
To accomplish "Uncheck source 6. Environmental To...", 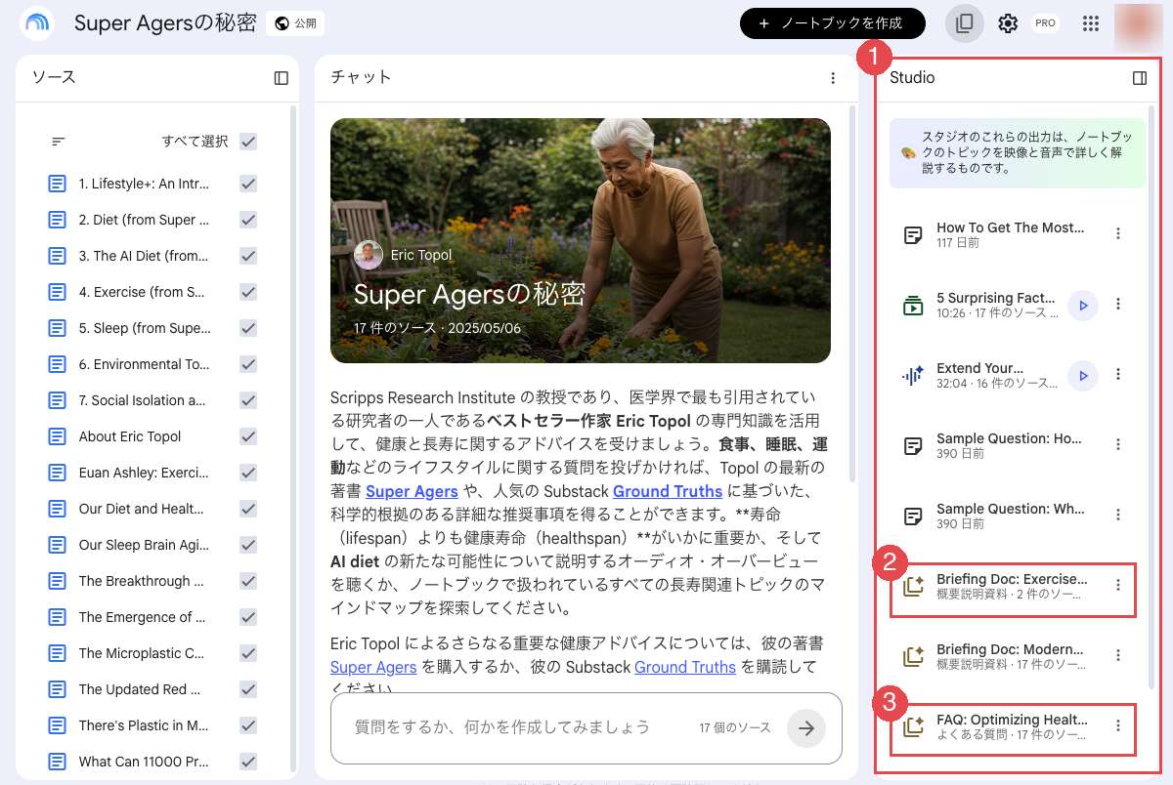I will tap(248, 364).
